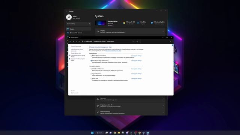This screenshot has height=135, width=240.
Task: Open Choose when to turn off the display
Action: [x=78, y=56]
